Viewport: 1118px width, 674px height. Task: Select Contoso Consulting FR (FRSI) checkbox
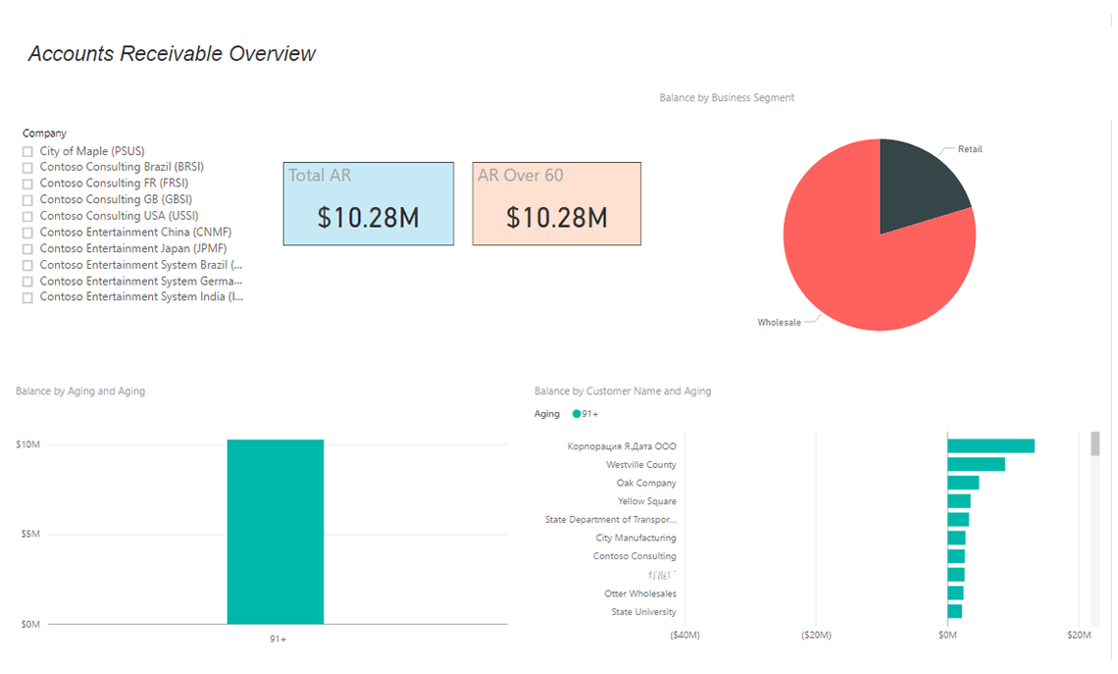pos(27,184)
